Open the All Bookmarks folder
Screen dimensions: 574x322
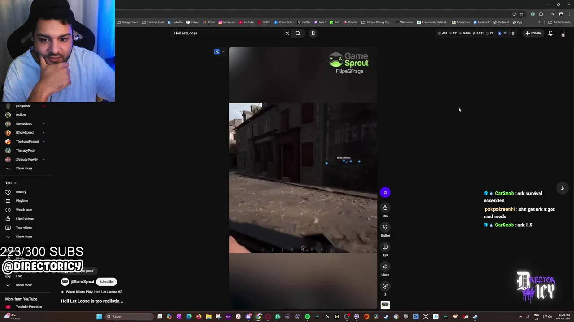point(559,22)
